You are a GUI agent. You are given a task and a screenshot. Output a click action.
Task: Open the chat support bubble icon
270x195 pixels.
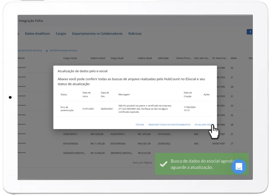[239, 167]
